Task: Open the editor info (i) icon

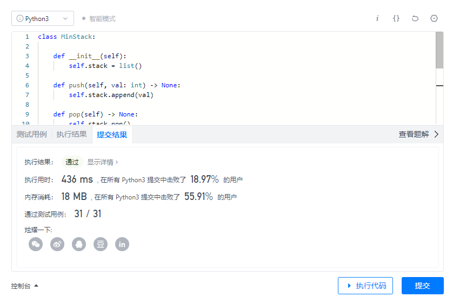Action: click(377, 18)
